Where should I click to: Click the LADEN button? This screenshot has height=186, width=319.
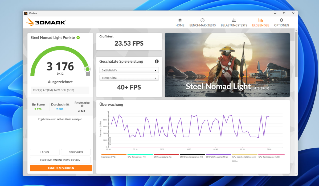[44, 152]
